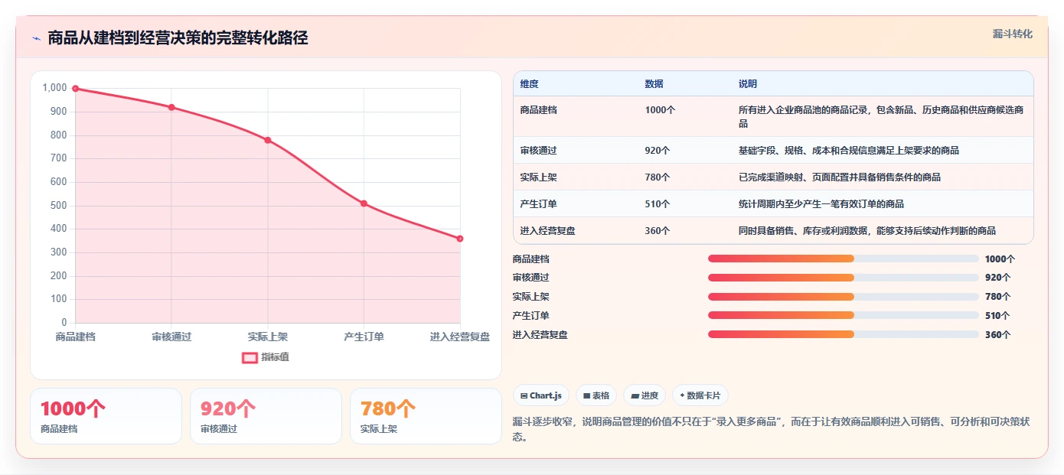The width and height of the screenshot is (1064, 475).
Task: Click the 510个 value in table
Action: coord(658,204)
